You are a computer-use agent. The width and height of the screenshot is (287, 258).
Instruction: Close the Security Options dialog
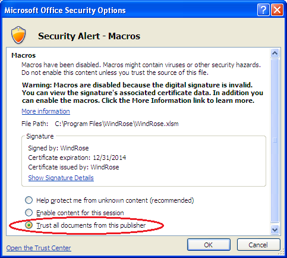pyautogui.click(x=277, y=10)
